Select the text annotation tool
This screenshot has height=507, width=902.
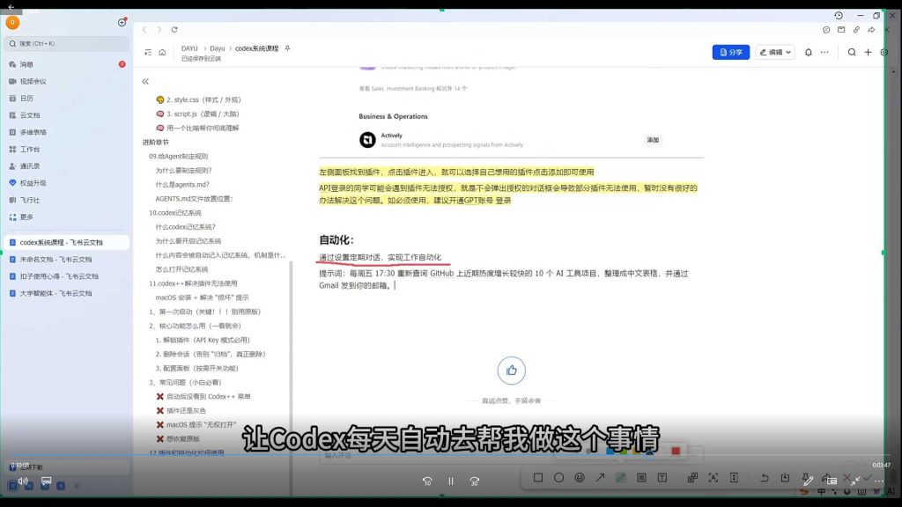click(x=662, y=477)
